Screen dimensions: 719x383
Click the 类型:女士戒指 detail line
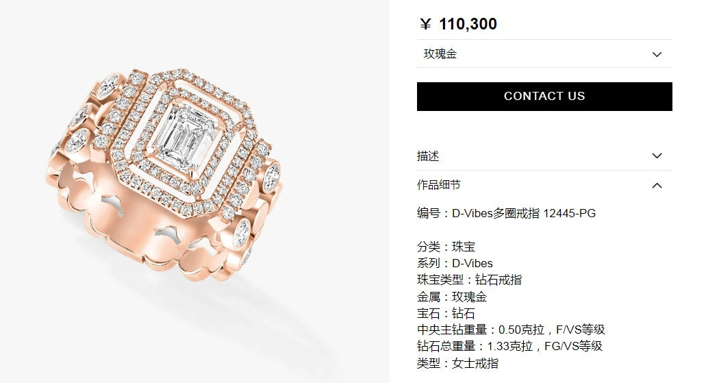[x=457, y=363]
